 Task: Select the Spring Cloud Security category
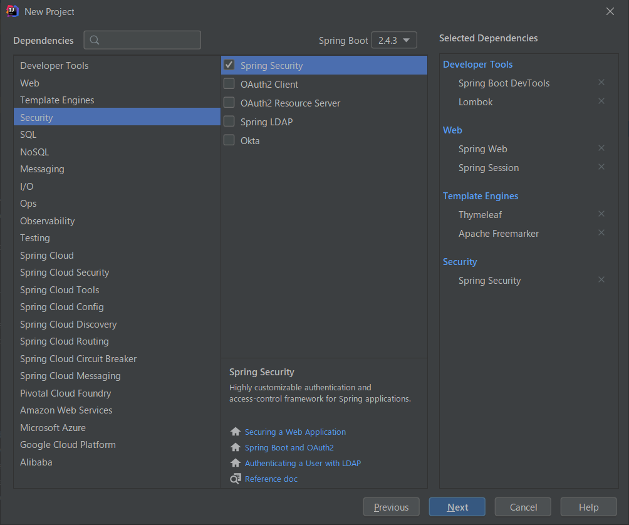click(x=117, y=273)
